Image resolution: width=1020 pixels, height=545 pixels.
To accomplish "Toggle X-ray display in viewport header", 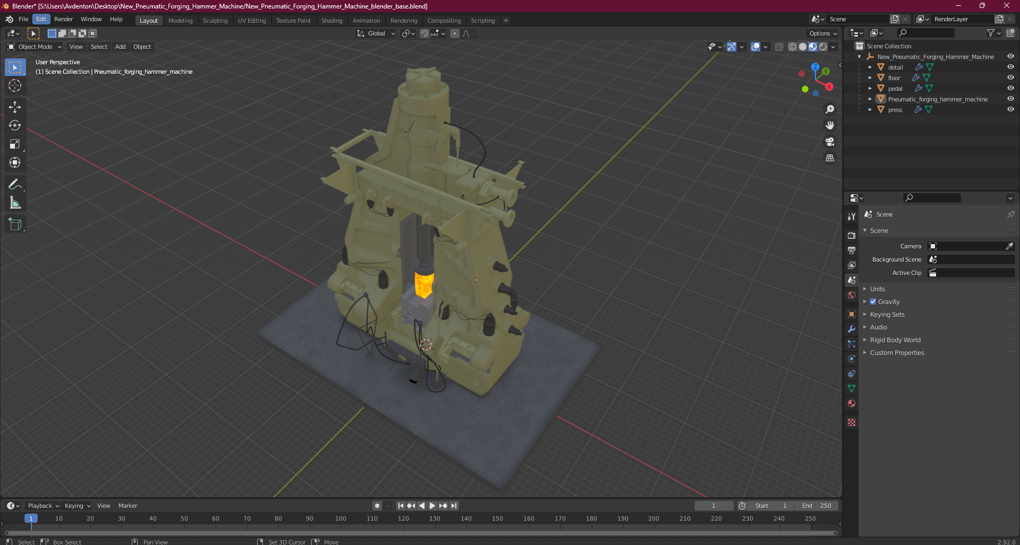I will [x=779, y=47].
